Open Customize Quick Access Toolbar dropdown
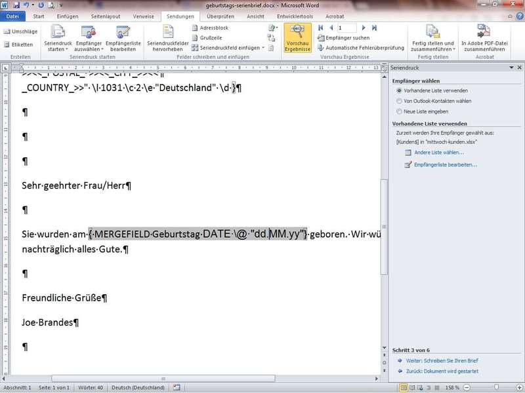This screenshot has height=393, width=525. coord(61,5)
